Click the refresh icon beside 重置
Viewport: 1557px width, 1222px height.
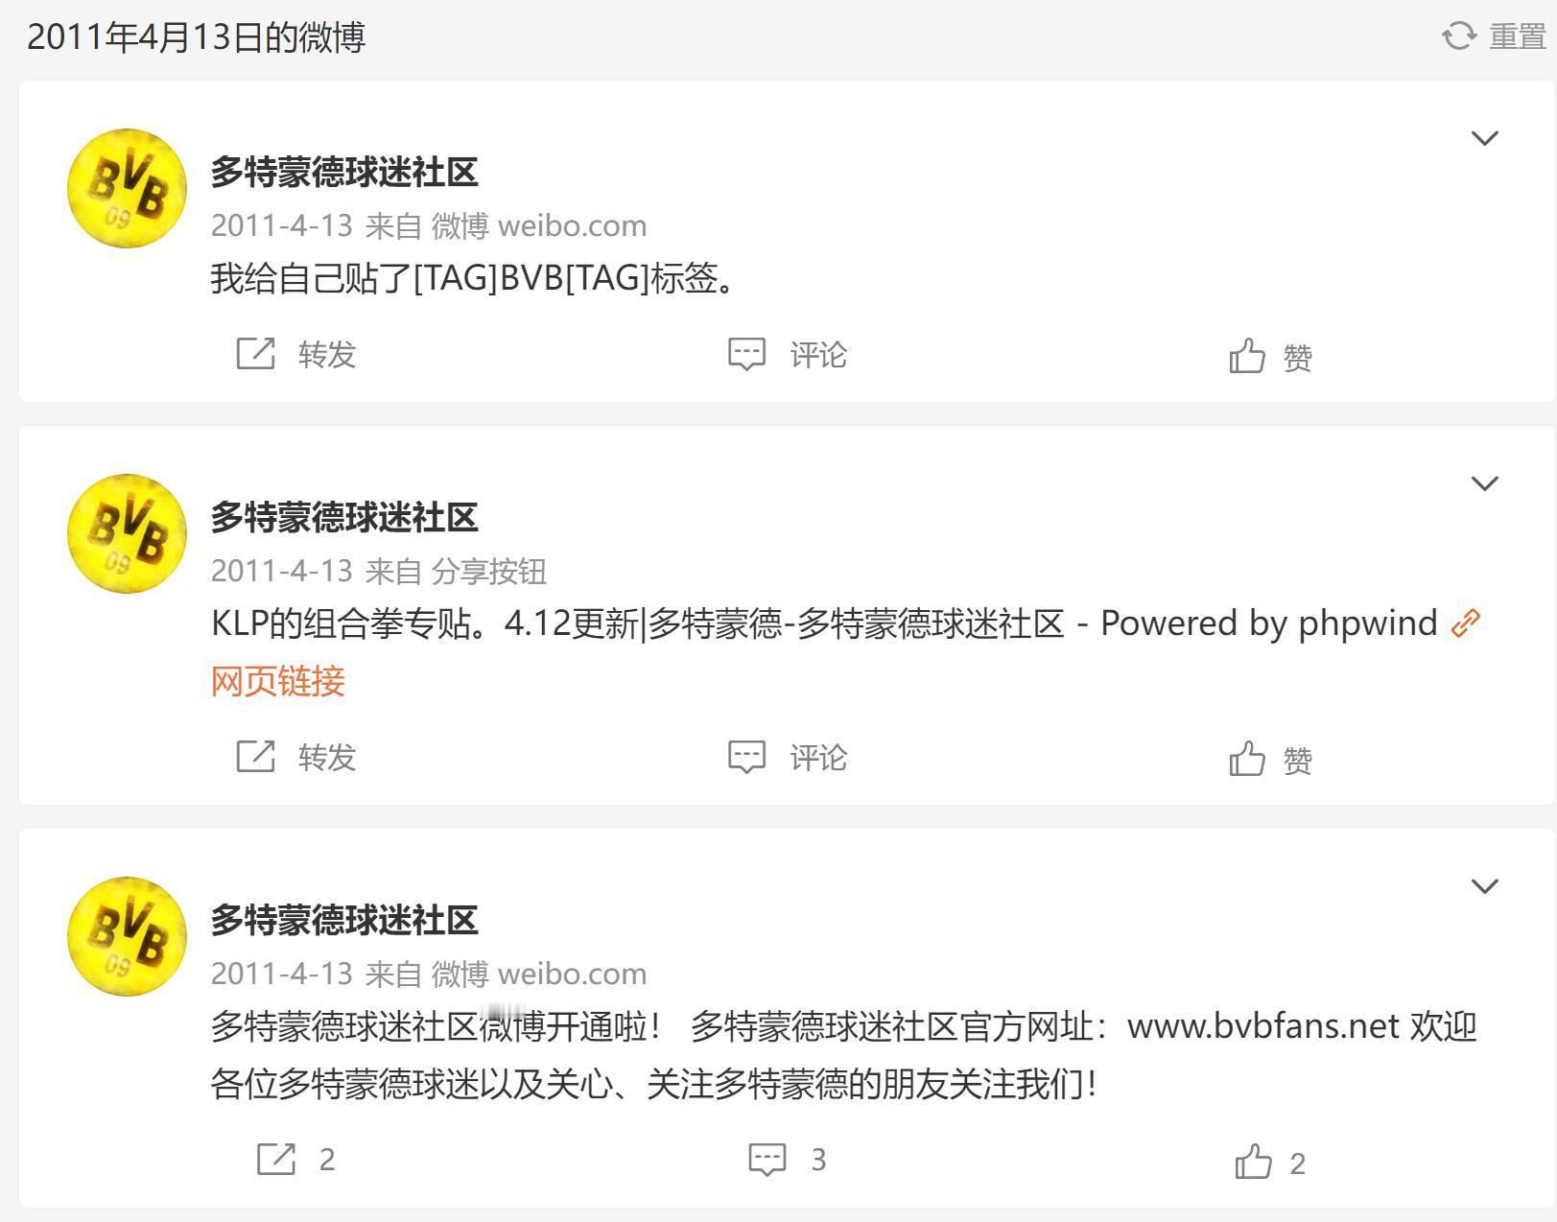tap(1459, 36)
